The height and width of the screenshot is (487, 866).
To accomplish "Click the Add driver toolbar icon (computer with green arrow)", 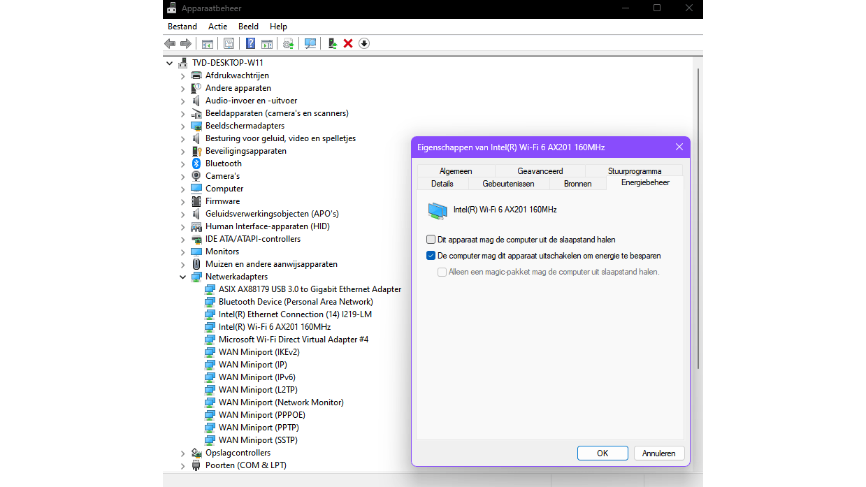I will pos(333,43).
